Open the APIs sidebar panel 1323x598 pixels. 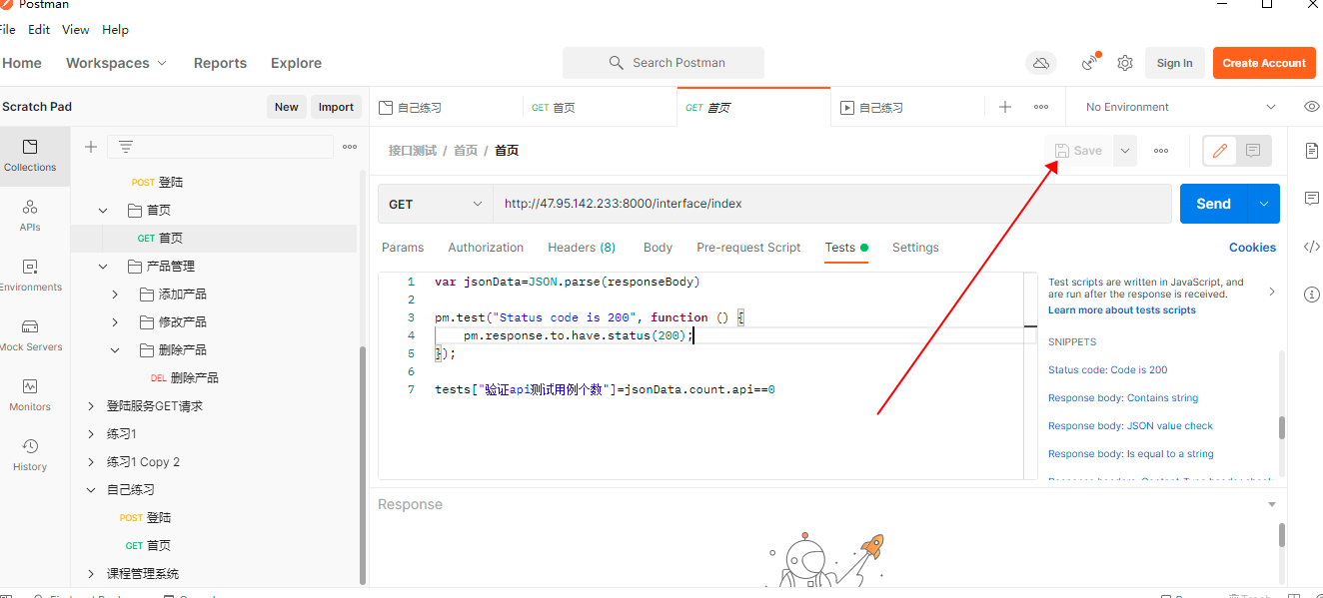coord(30,216)
